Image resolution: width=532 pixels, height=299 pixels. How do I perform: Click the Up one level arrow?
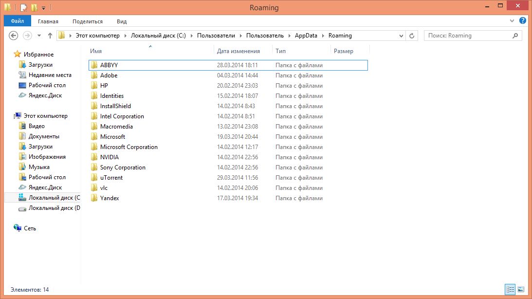point(50,36)
